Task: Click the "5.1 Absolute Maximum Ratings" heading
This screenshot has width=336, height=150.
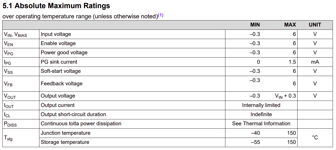Action: pyautogui.click(x=56, y=6)
